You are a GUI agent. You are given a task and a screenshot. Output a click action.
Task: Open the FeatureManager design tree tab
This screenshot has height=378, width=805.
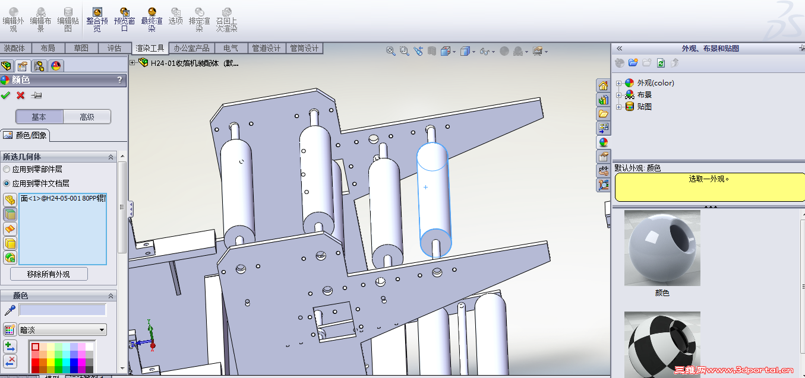[7, 66]
